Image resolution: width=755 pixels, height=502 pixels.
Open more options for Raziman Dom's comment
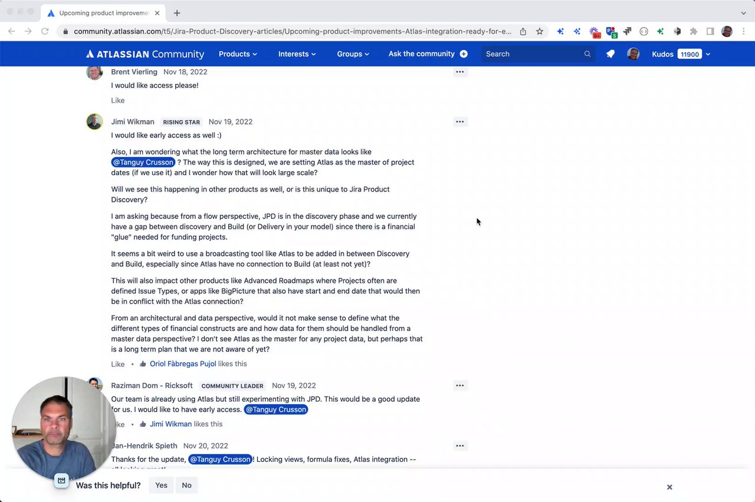coord(460,385)
